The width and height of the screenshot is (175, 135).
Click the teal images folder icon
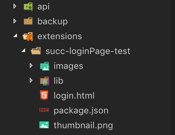[x=45, y=66]
